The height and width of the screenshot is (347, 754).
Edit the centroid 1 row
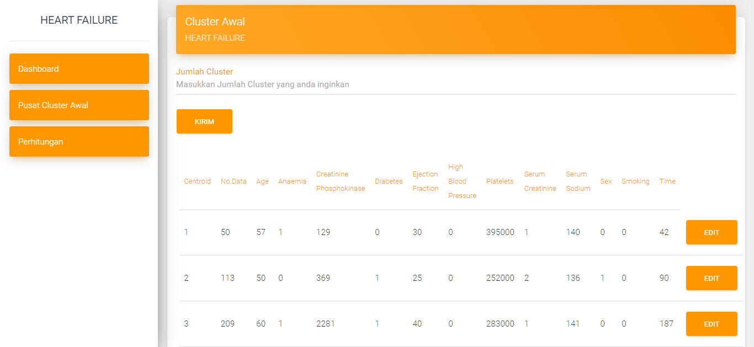pos(711,232)
